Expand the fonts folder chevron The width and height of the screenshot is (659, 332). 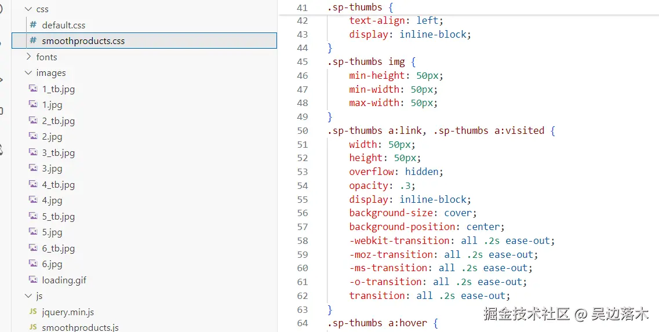(28, 57)
